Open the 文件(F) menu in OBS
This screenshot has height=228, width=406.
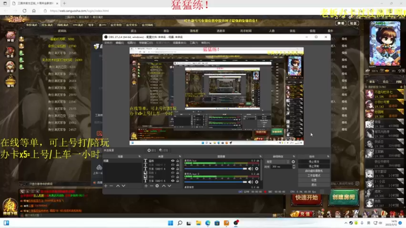[108, 43]
